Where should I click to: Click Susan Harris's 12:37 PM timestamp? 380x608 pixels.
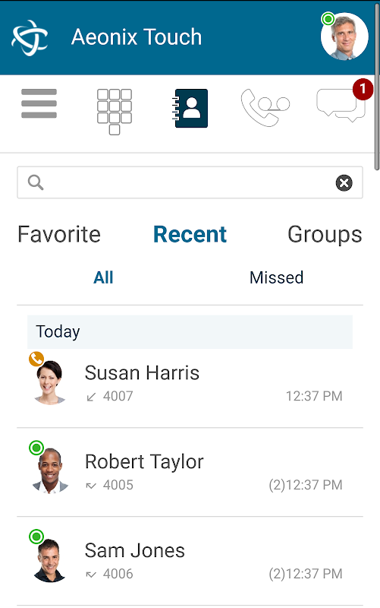[314, 396]
